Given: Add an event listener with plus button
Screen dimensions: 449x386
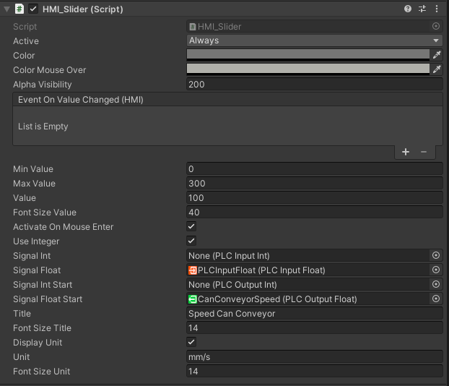Looking at the screenshot, I should (406, 152).
